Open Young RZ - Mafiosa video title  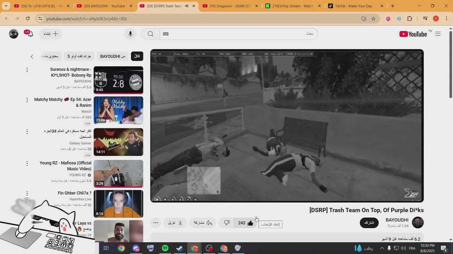click(x=65, y=166)
